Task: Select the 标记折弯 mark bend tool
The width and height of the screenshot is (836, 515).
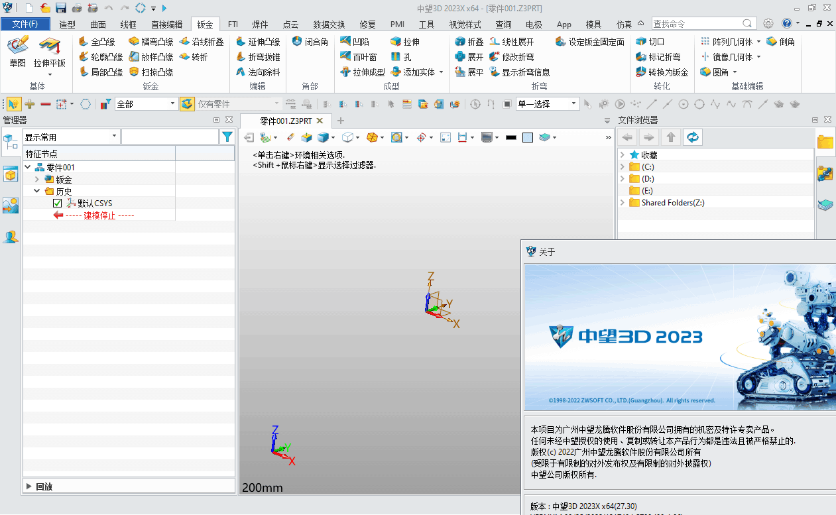Action: click(658, 57)
